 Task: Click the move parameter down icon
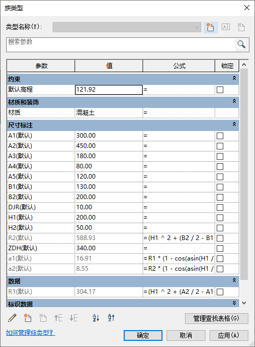click(74, 318)
